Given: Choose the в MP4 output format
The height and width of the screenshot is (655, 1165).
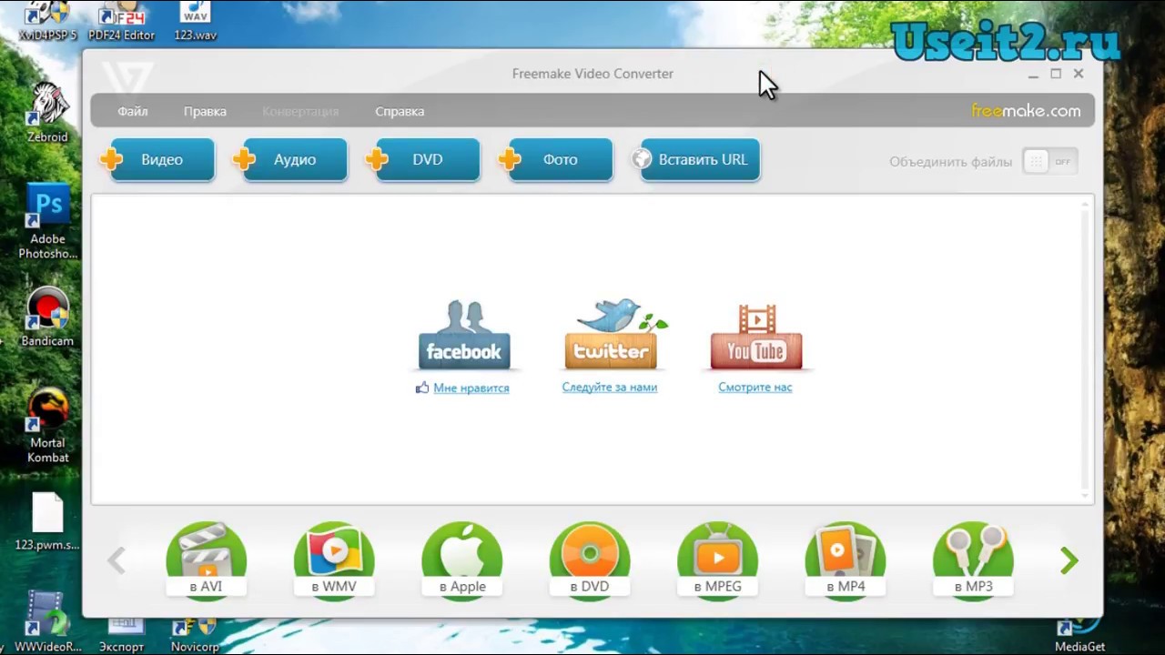Looking at the screenshot, I should coord(846,559).
